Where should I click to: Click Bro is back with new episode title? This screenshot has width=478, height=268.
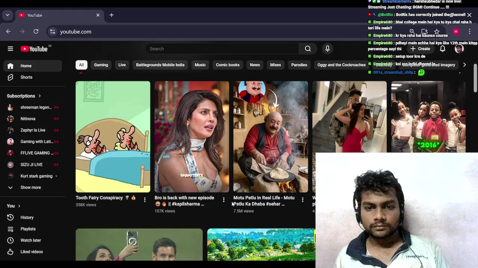click(184, 201)
